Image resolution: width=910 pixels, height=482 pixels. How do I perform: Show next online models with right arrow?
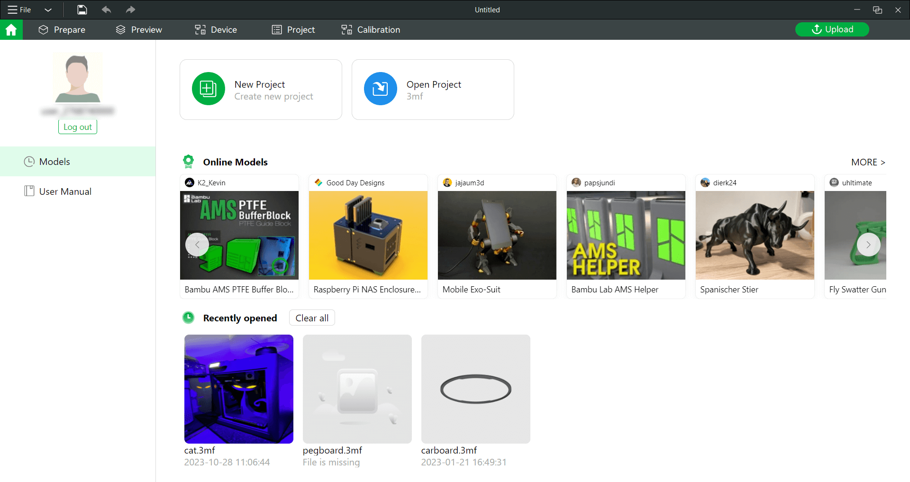[869, 245]
